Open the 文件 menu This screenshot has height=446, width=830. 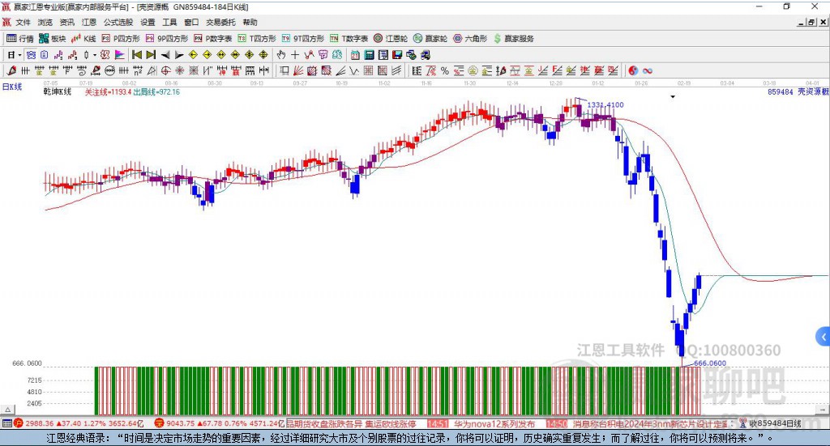tap(23, 22)
